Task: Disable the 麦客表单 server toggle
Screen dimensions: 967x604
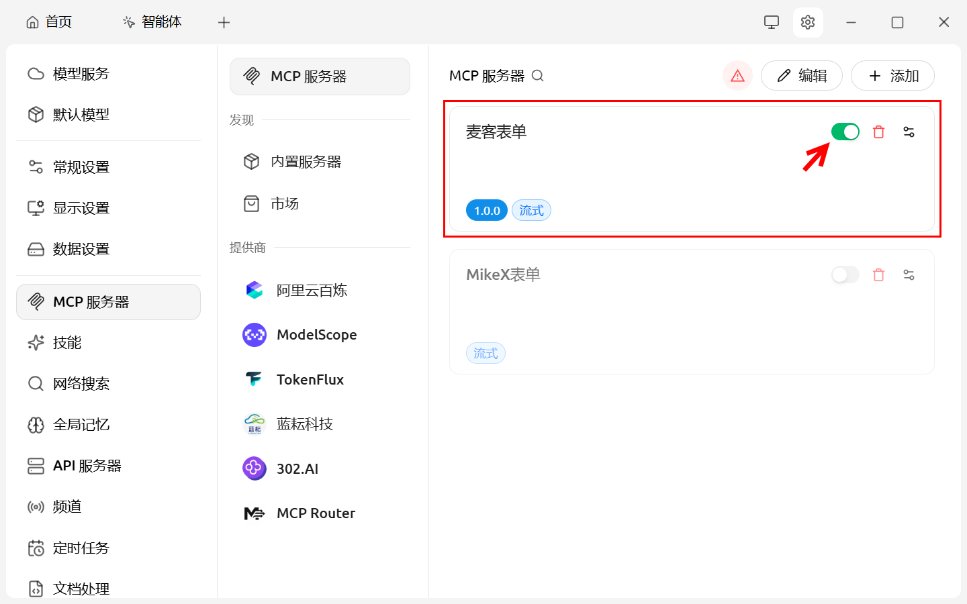Action: click(x=845, y=132)
